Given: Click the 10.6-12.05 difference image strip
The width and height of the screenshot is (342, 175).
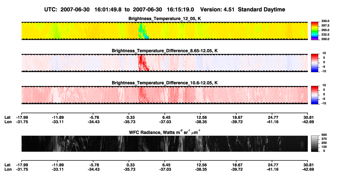Looking at the screenshot, I should pyautogui.click(x=164, y=95).
